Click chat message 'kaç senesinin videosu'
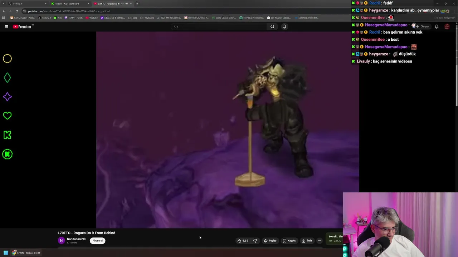This screenshot has height=257, width=458. click(x=393, y=61)
